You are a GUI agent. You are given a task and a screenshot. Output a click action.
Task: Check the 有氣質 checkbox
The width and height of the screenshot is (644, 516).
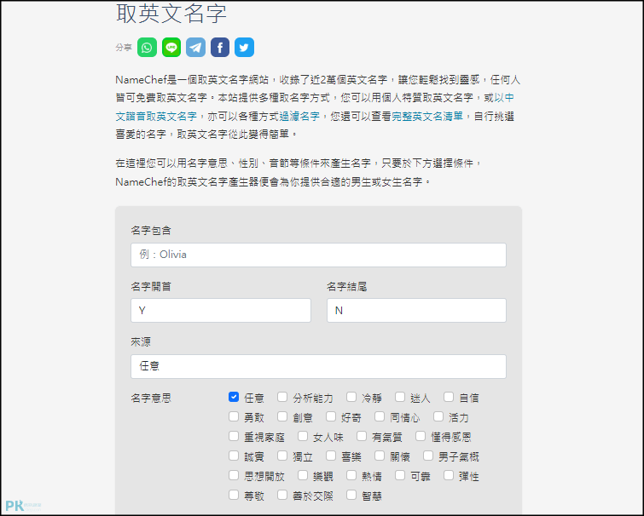(362, 436)
